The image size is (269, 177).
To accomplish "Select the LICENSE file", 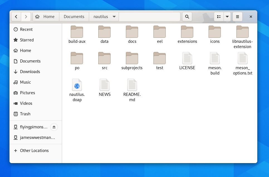I will pyautogui.click(x=187, y=61).
